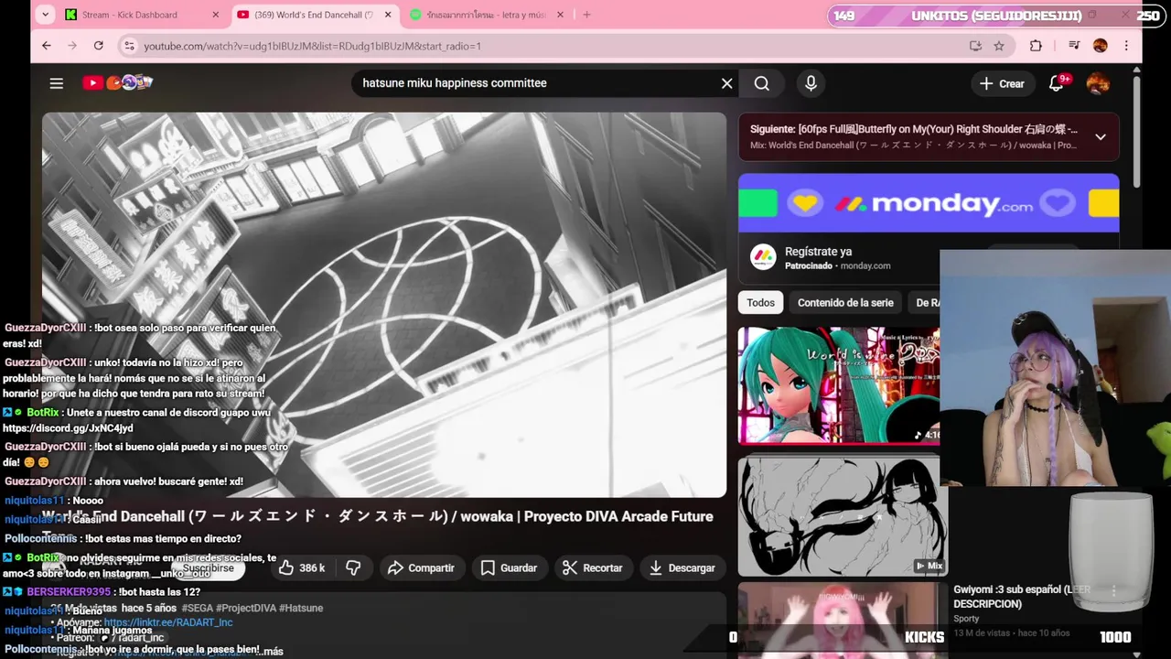Like the video with thumbs up

click(x=301, y=567)
